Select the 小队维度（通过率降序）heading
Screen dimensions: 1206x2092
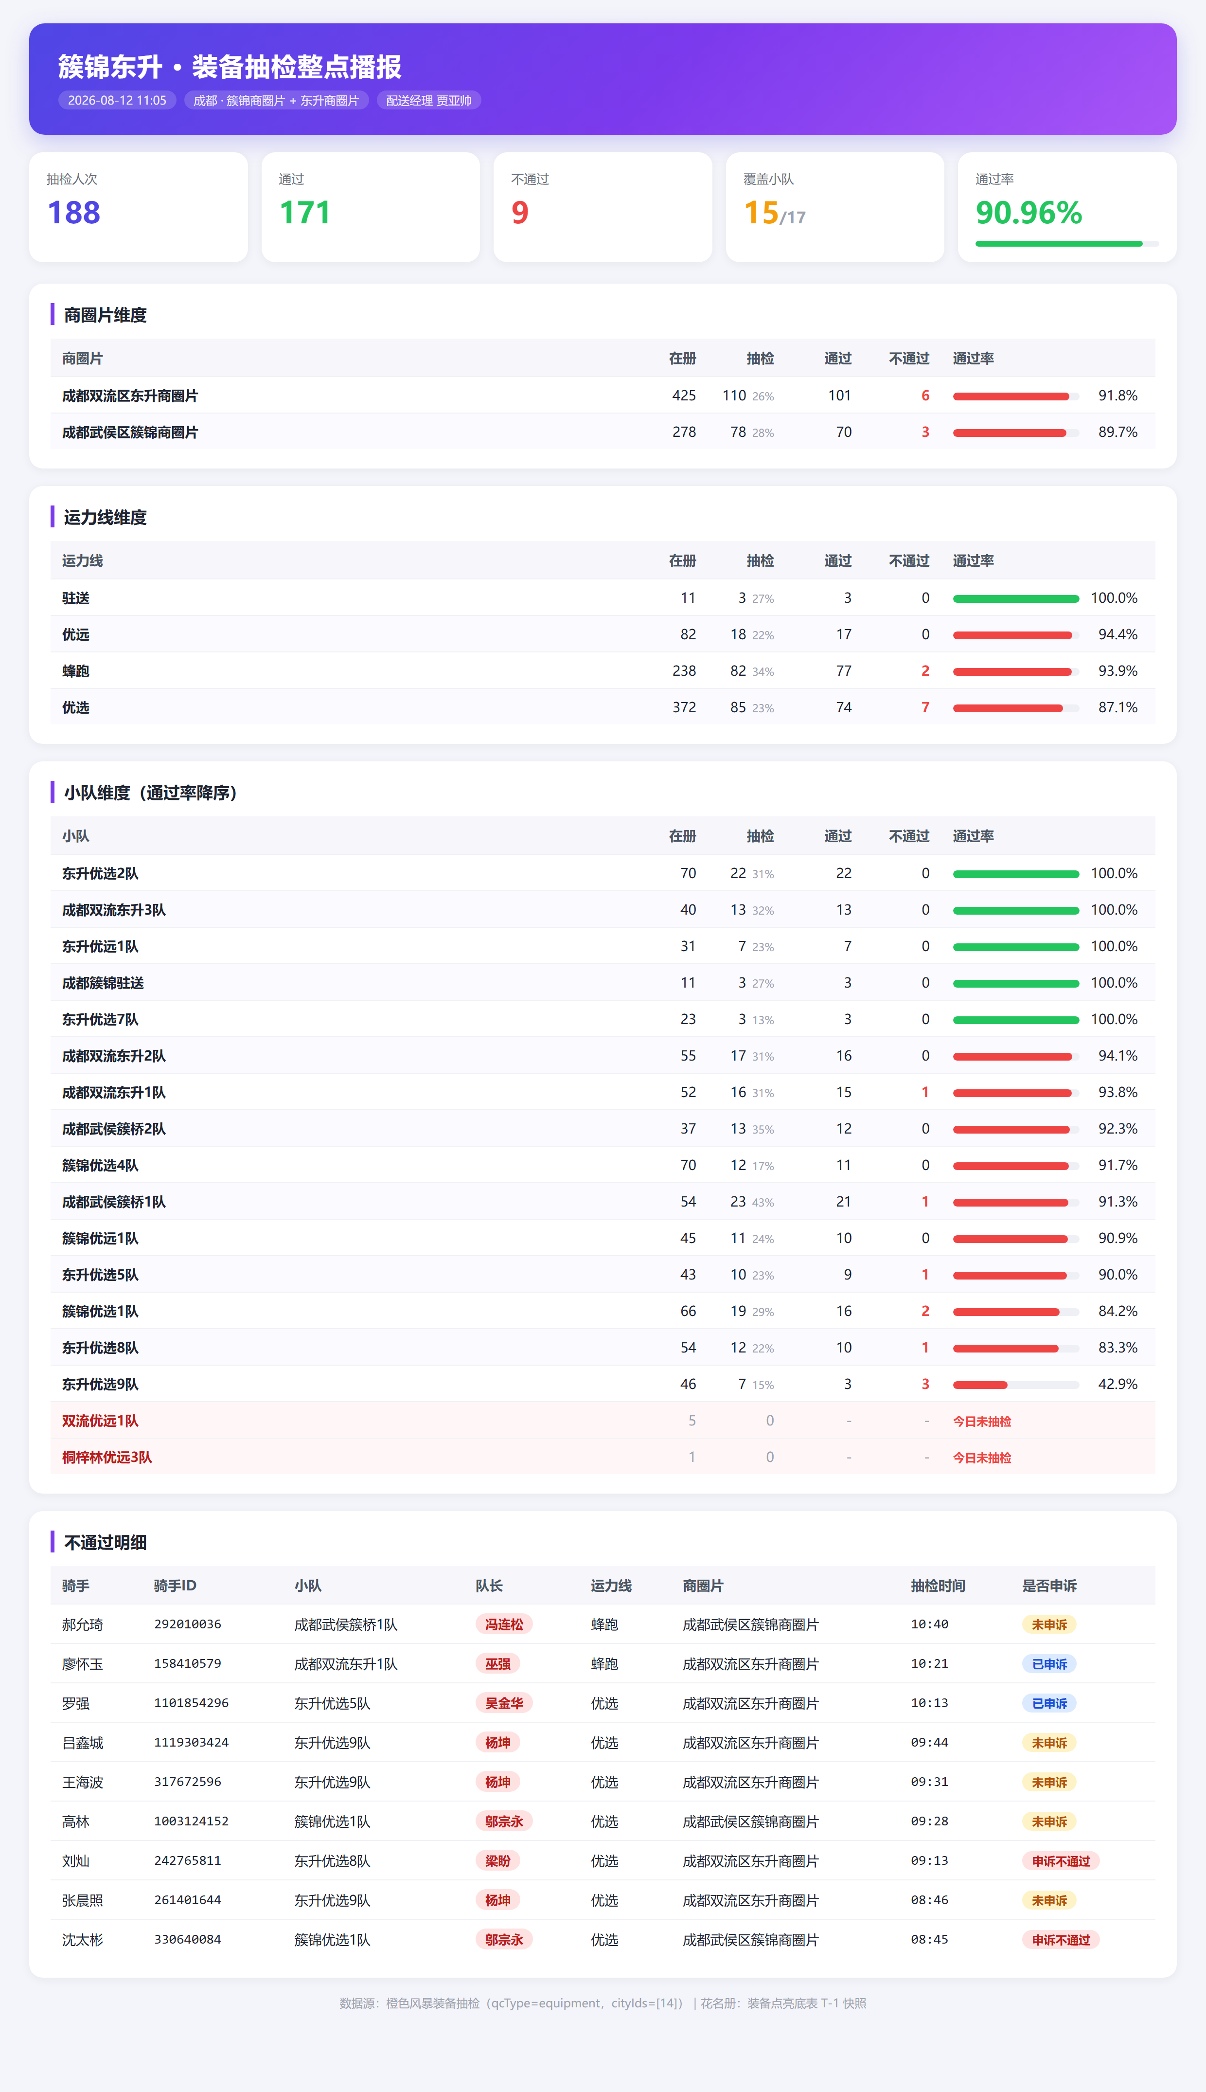pyautogui.click(x=150, y=792)
